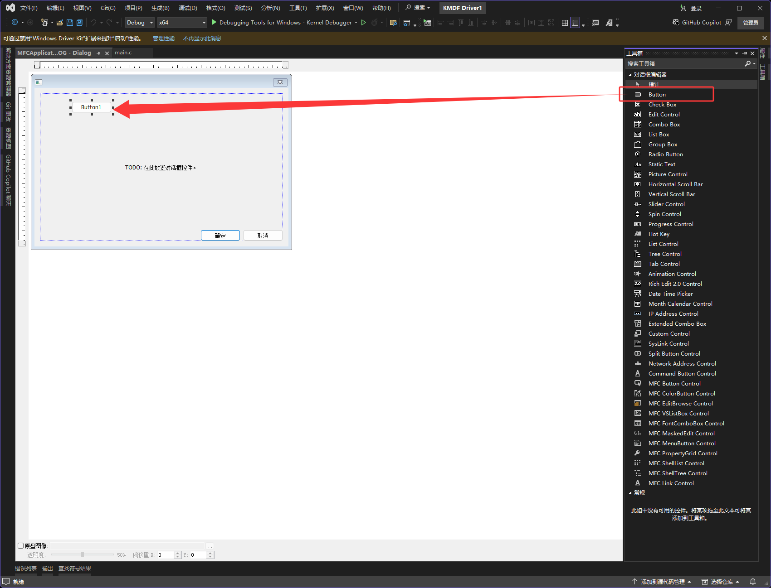
Task: Open the Debug (调试) menu
Action: pyautogui.click(x=188, y=8)
